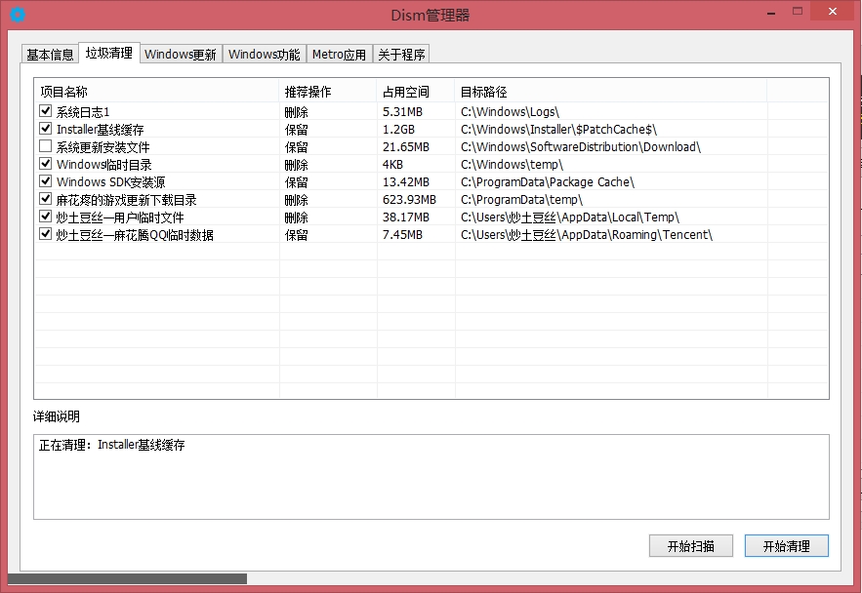
Task: Open the Metro应用 tab
Action: (x=339, y=55)
